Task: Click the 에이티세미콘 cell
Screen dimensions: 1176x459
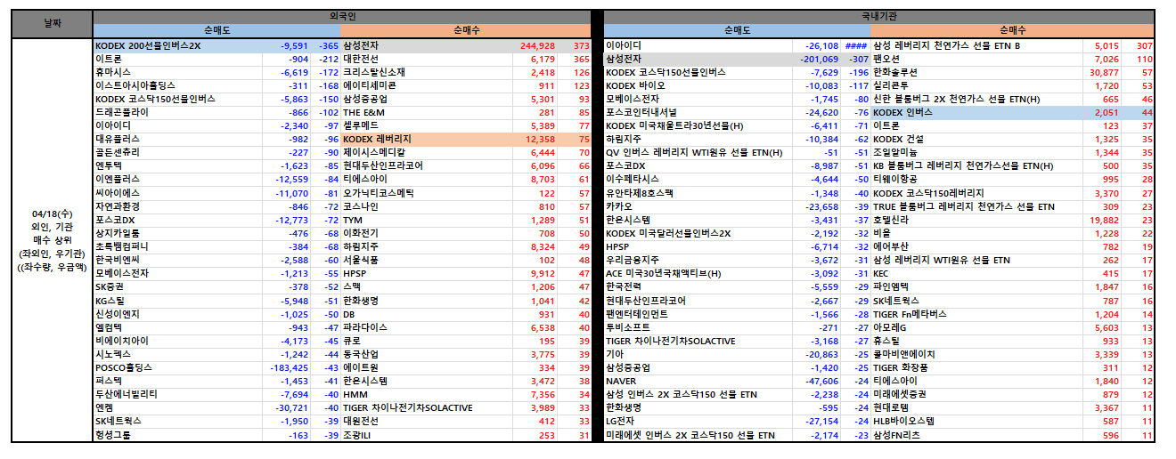Action: coord(427,85)
